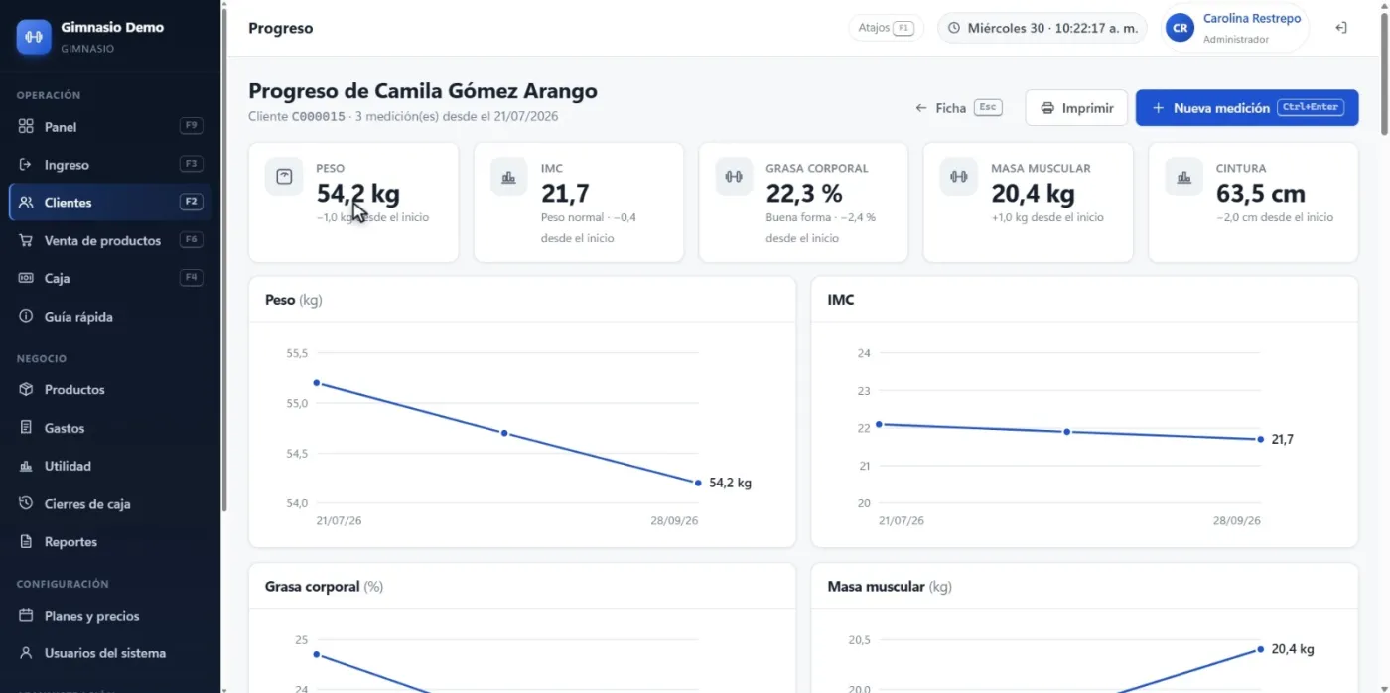Add a new measurement with Nueva medición
The height and width of the screenshot is (693, 1390).
1247,108
